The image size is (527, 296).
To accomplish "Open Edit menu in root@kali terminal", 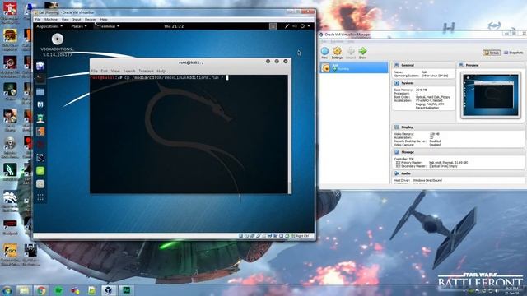I will (x=105, y=72).
